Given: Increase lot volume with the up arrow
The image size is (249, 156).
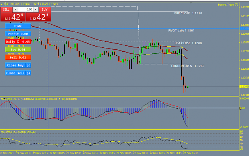Looking at the screenshot, I should tap(36, 10).
